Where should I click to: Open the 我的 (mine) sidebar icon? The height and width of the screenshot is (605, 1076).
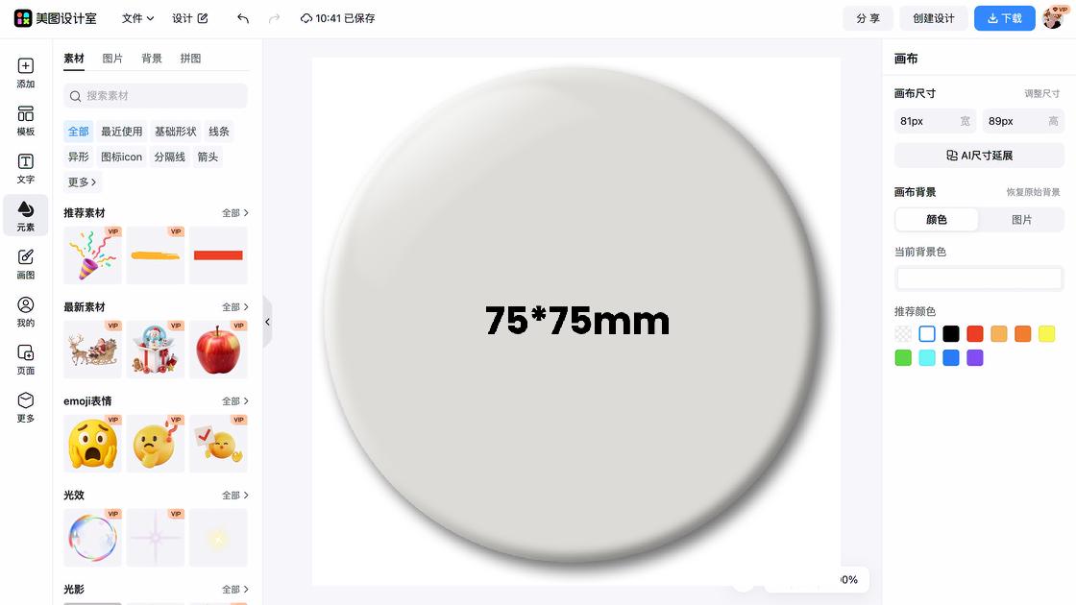(x=25, y=311)
